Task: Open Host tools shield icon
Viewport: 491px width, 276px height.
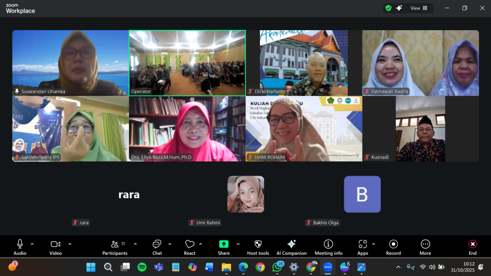Action: [x=258, y=246]
